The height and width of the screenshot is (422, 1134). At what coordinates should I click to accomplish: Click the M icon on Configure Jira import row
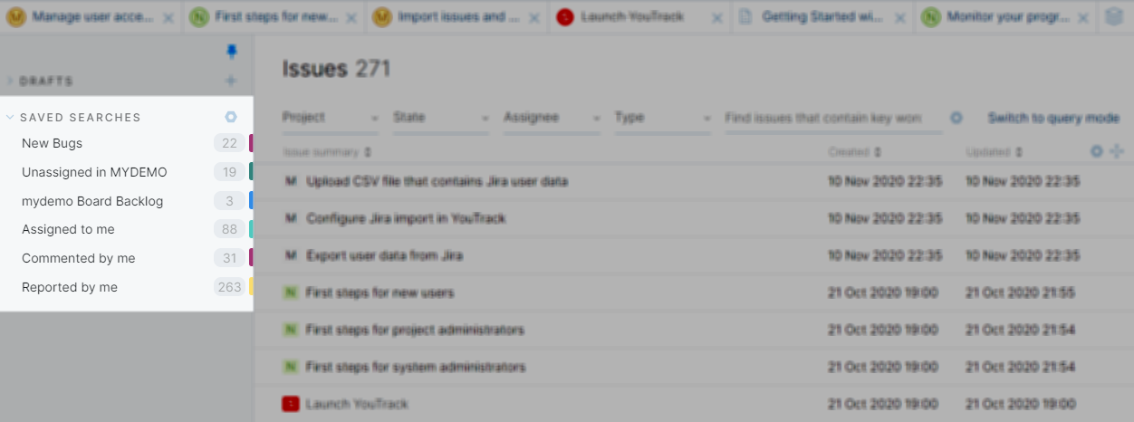[x=291, y=218]
